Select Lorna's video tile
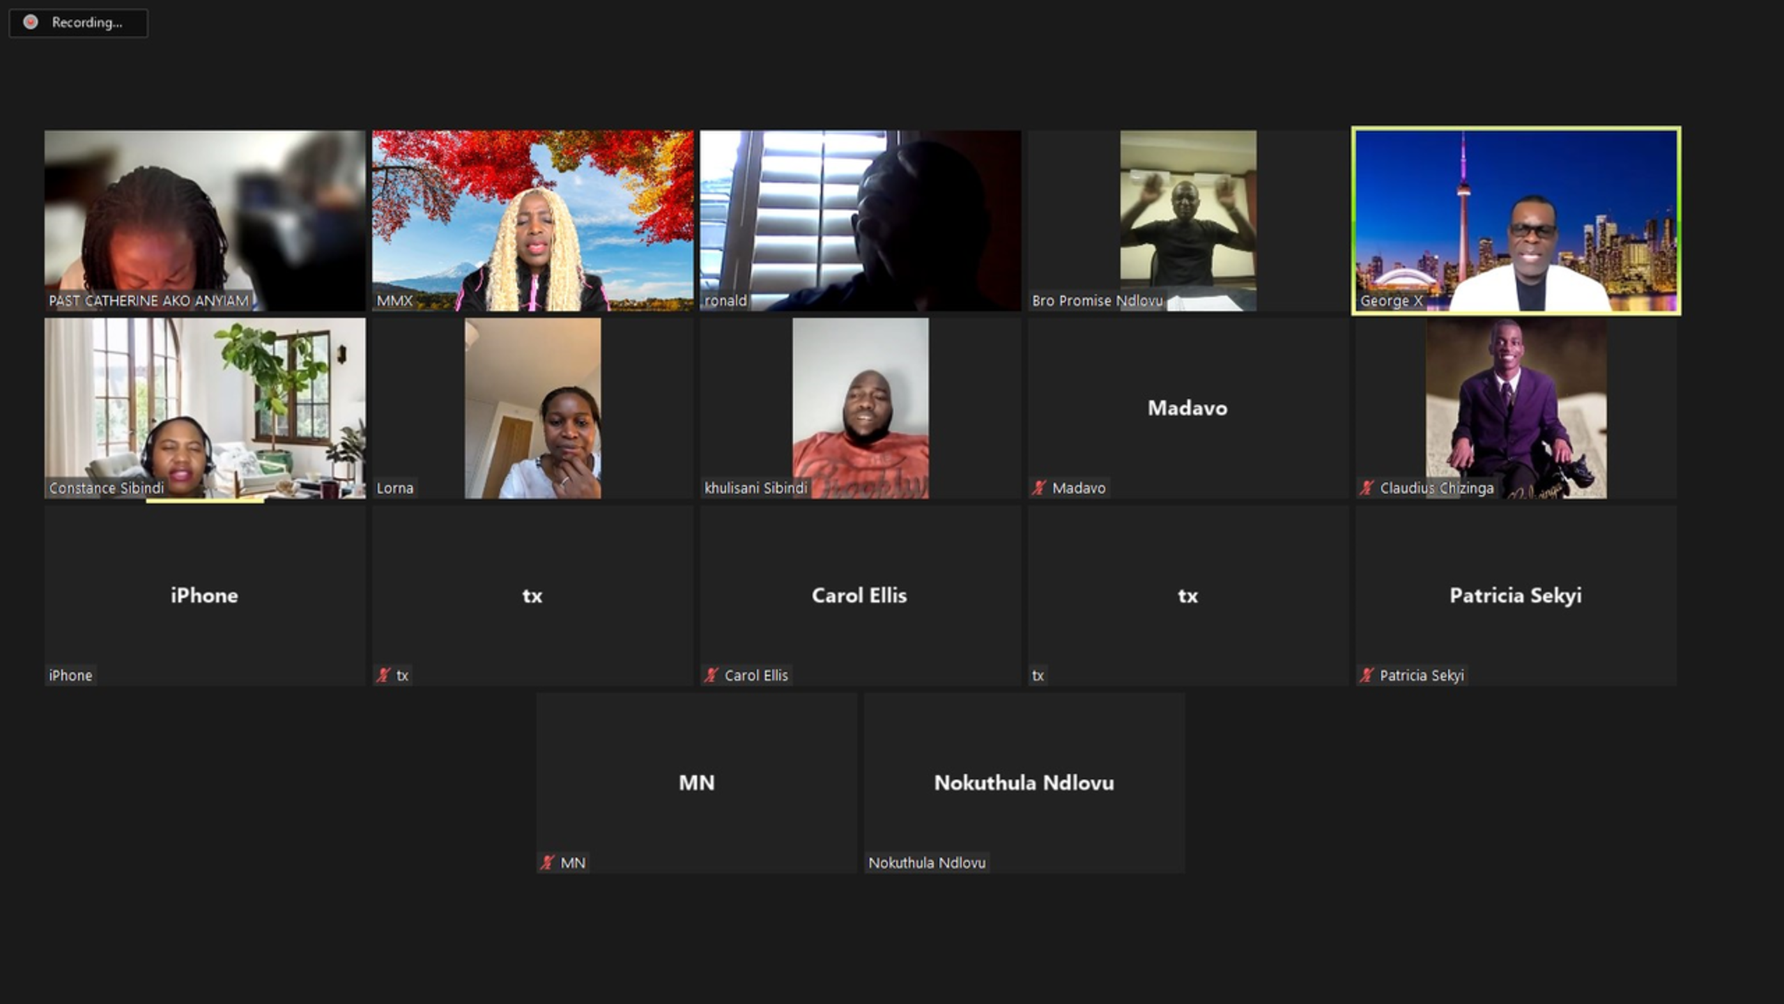The image size is (1784, 1004). (x=532, y=408)
